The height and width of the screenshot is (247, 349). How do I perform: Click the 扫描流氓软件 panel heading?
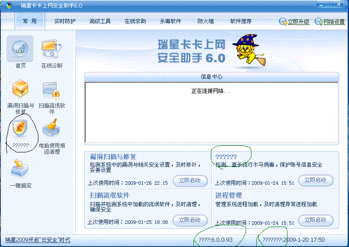point(110,195)
